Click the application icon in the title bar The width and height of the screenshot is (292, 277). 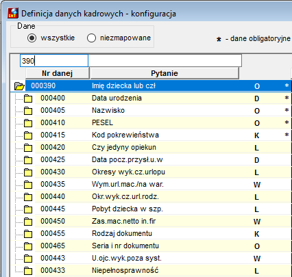point(13,13)
